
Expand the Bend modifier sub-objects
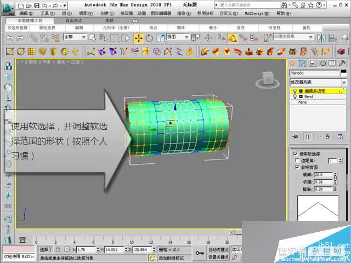click(x=301, y=96)
